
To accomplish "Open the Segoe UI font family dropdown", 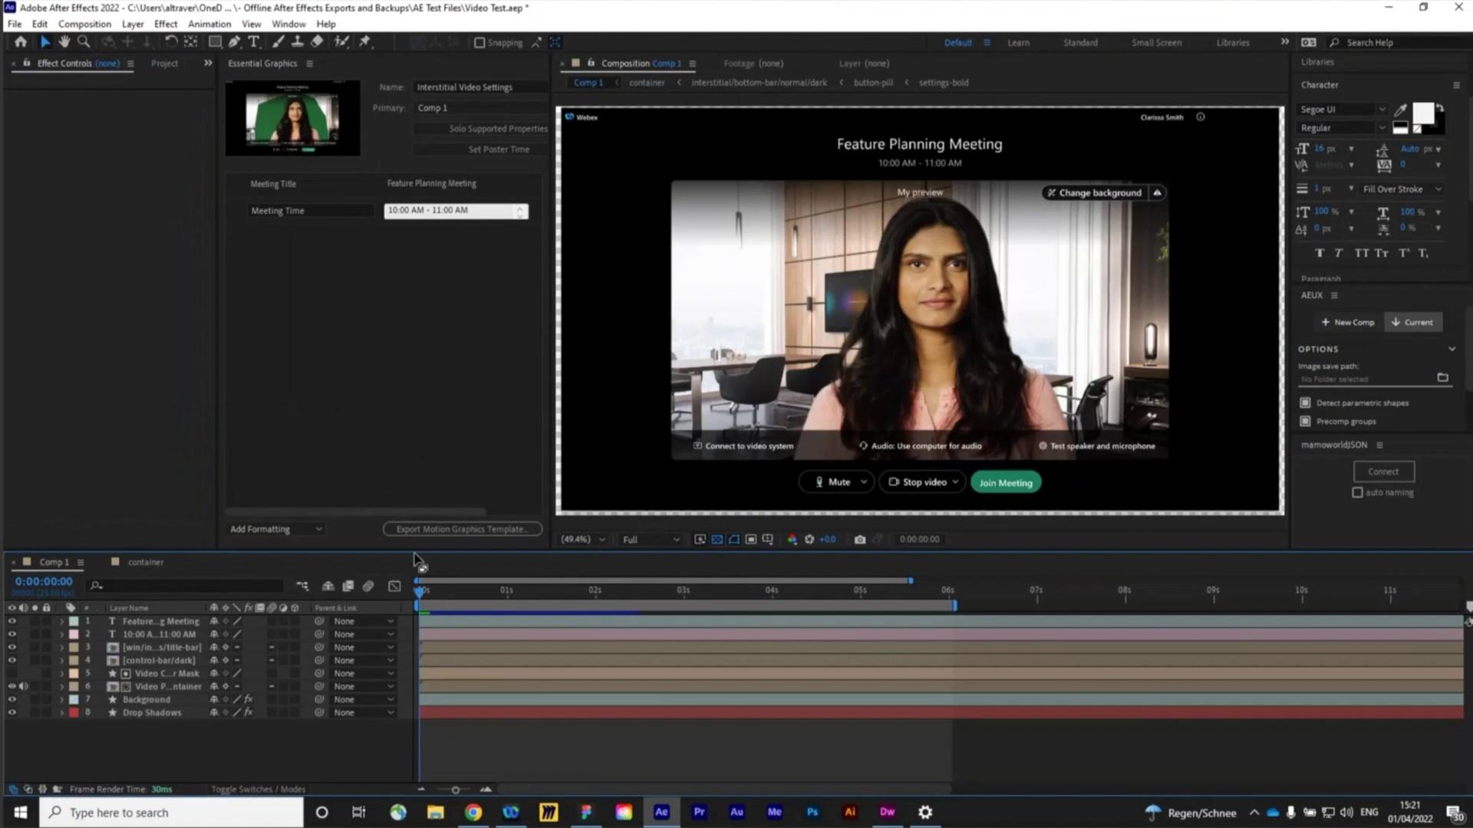I will coord(1343,110).
